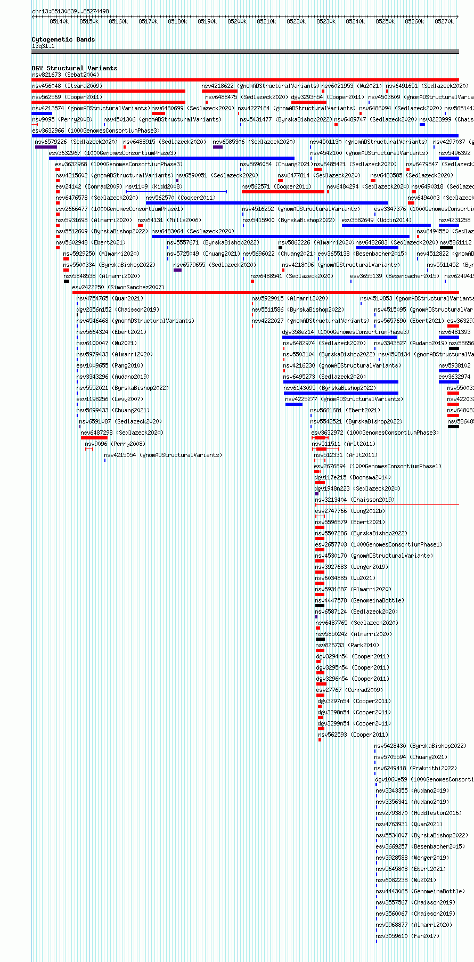
Task: Click nsv64131 (Mills2006) variant label
Action: 169,220
